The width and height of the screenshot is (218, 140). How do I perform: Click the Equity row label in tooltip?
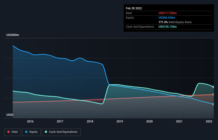click(x=130, y=18)
